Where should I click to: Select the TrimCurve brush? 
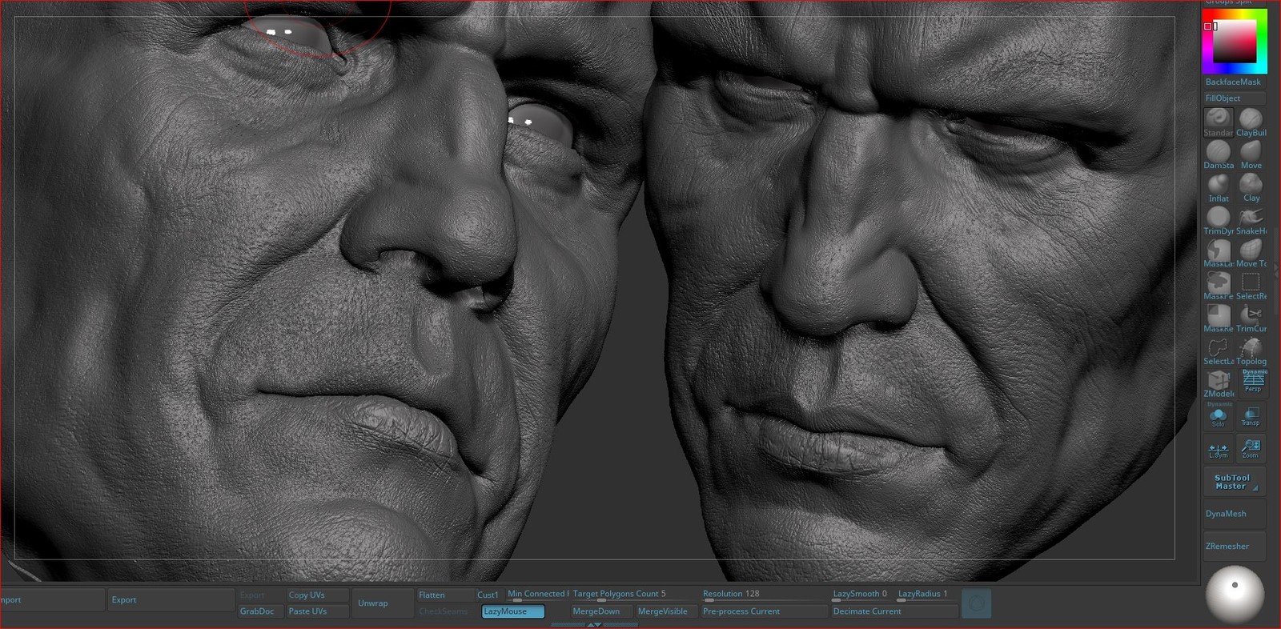(x=1251, y=319)
